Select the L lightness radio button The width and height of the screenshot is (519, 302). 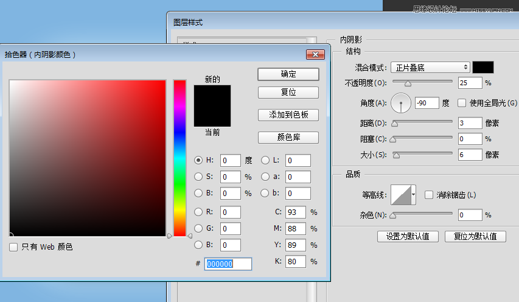click(265, 161)
